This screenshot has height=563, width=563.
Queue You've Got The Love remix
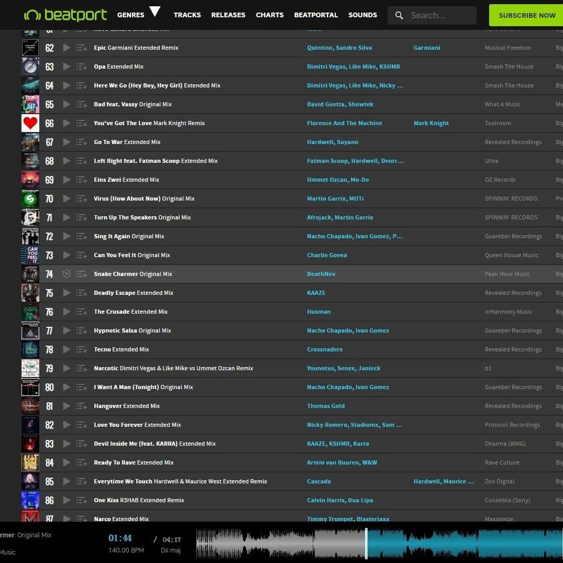point(82,123)
